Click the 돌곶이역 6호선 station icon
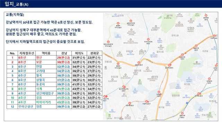Screen dimensions: 222x125 [196, 46]
